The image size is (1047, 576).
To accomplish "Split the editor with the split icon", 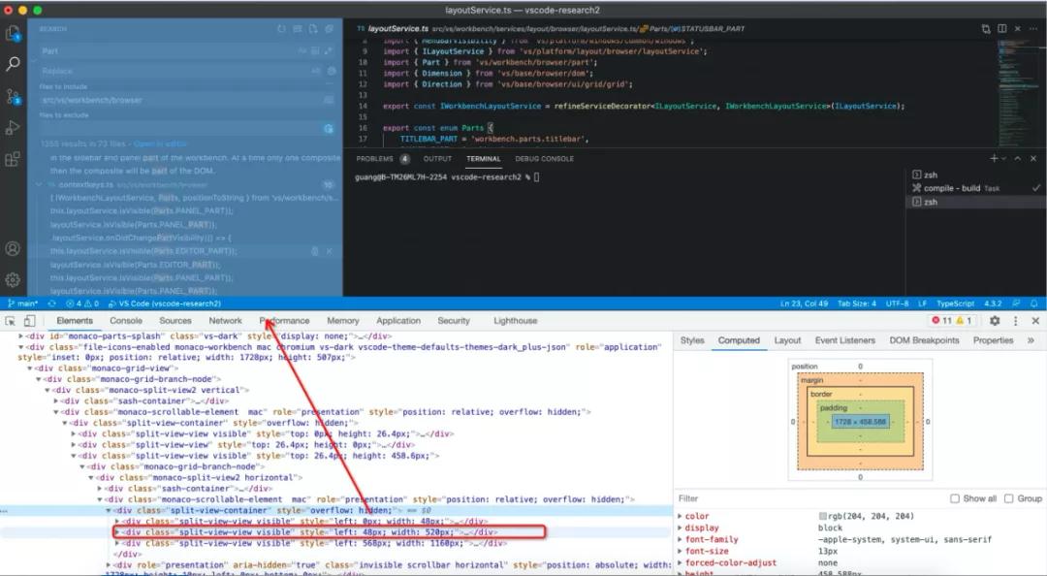I will tap(1002, 28).
